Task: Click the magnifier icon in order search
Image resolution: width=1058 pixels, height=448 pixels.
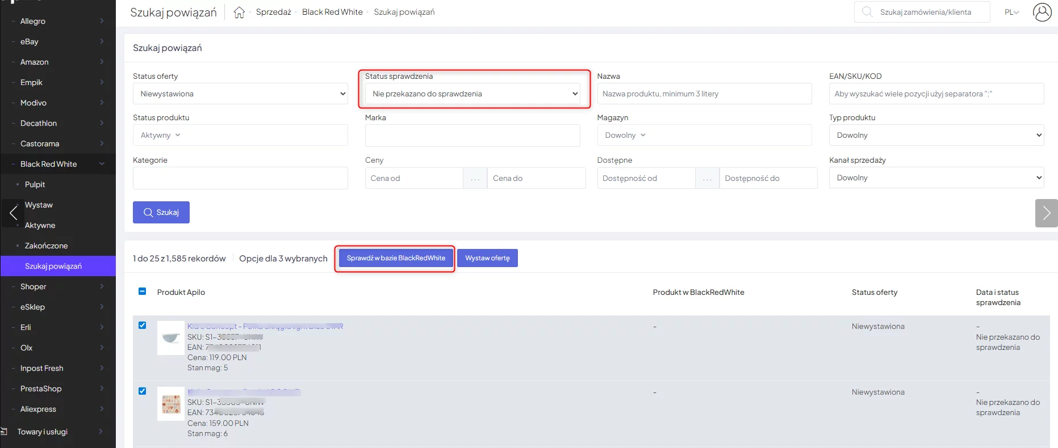Action: click(867, 12)
